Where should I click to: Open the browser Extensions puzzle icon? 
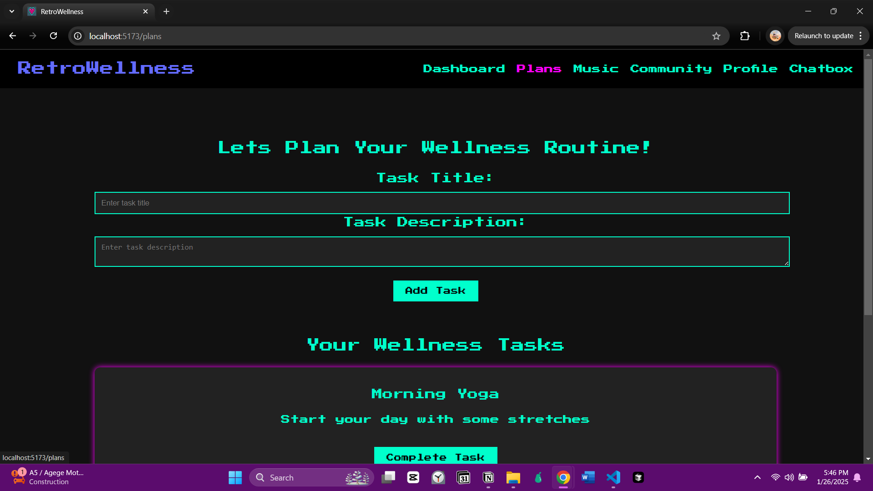pyautogui.click(x=745, y=36)
